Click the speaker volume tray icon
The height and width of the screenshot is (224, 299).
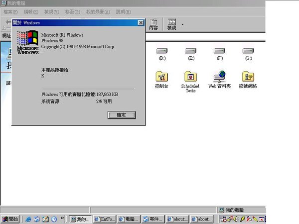point(235,219)
